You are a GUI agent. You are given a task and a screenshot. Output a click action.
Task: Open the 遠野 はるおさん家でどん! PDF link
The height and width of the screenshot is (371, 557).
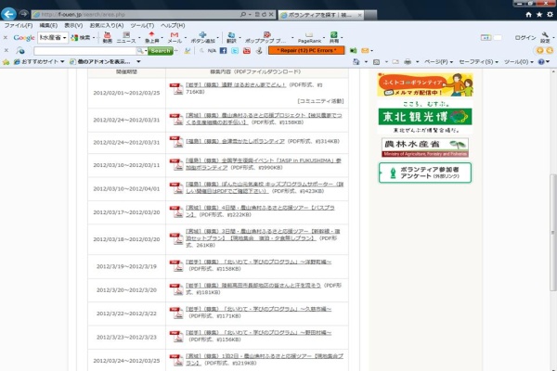pyautogui.click(x=236, y=84)
